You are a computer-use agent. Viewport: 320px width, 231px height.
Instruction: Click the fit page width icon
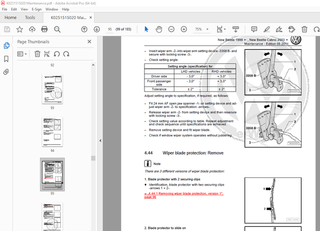[x=219, y=29]
